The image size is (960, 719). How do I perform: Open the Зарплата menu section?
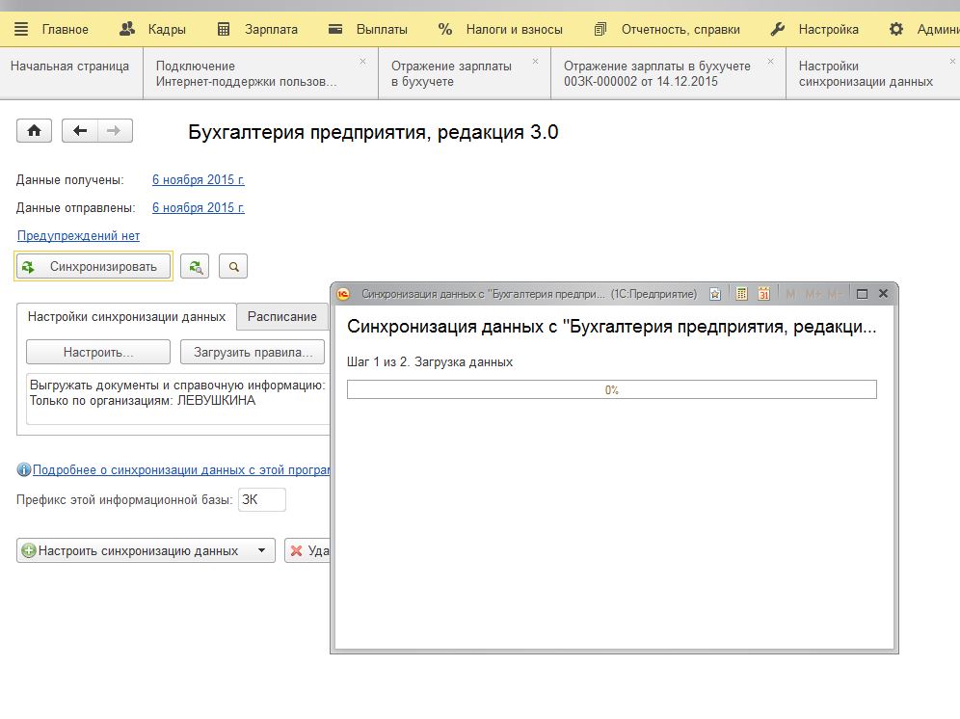[257, 29]
